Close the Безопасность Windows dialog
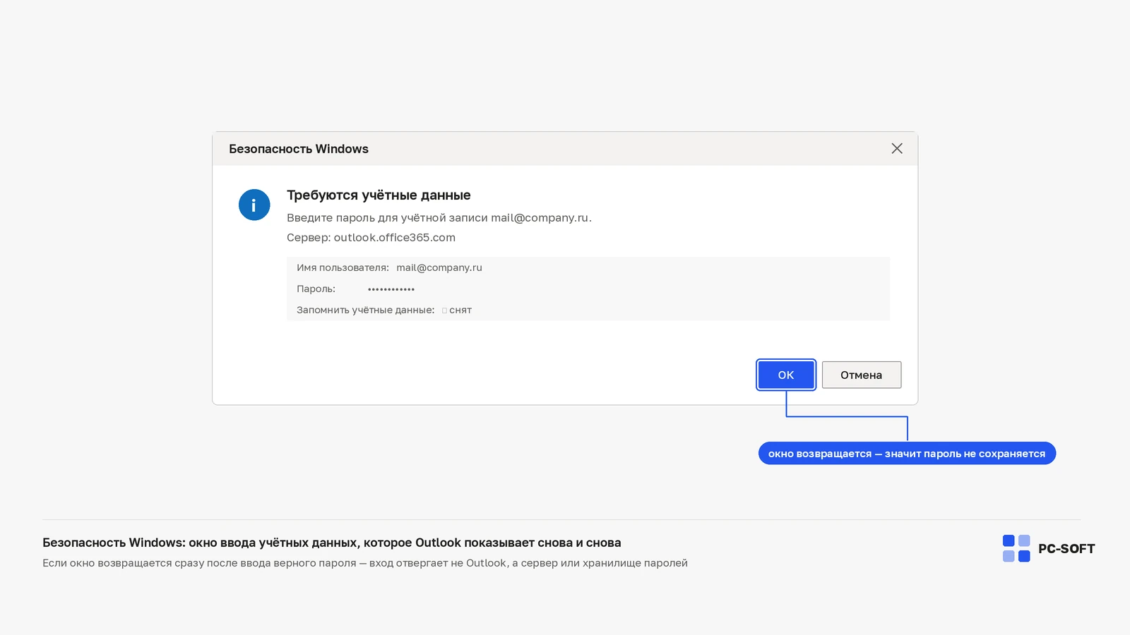This screenshot has height=635, width=1130. tap(897, 148)
